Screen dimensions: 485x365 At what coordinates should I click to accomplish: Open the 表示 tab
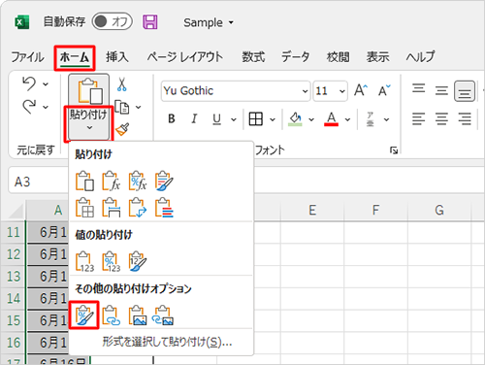(377, 57)
